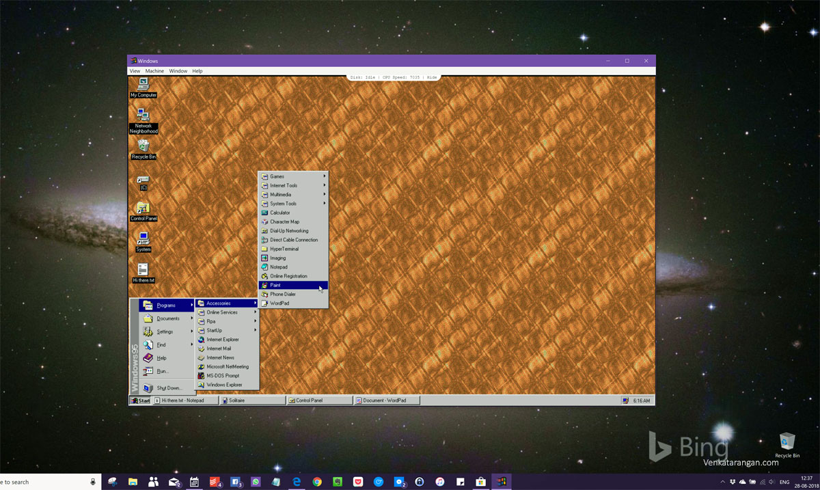Switch to the Document - WordPad taskbar button
The width and height of the screenshot is (820, 490).
point(385,400)
